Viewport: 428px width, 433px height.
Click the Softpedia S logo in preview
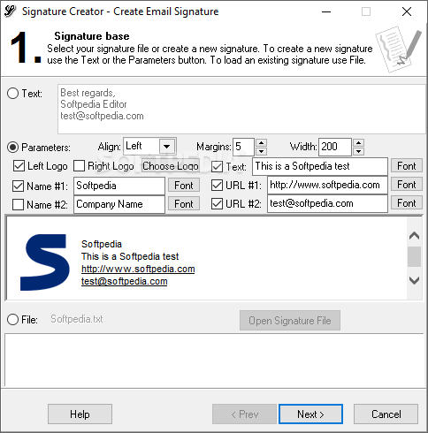[45, 262]
